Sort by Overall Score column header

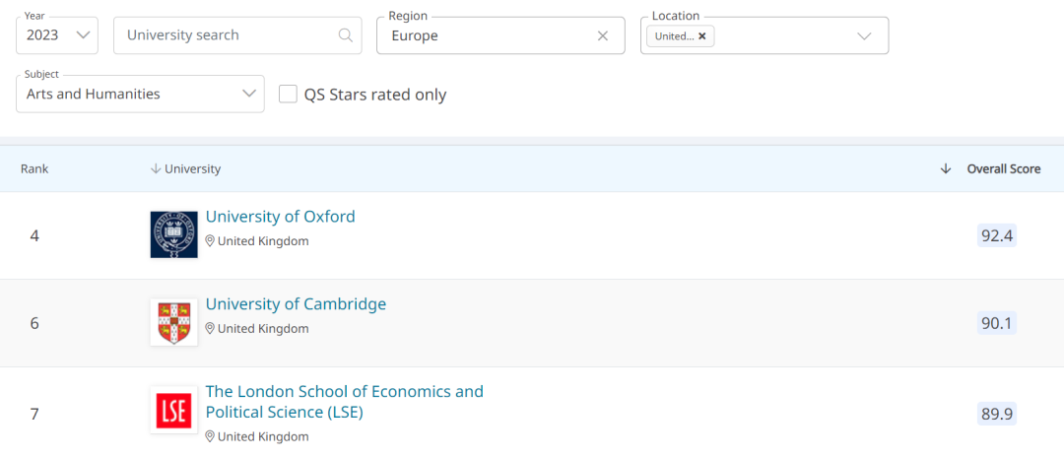1003,168
